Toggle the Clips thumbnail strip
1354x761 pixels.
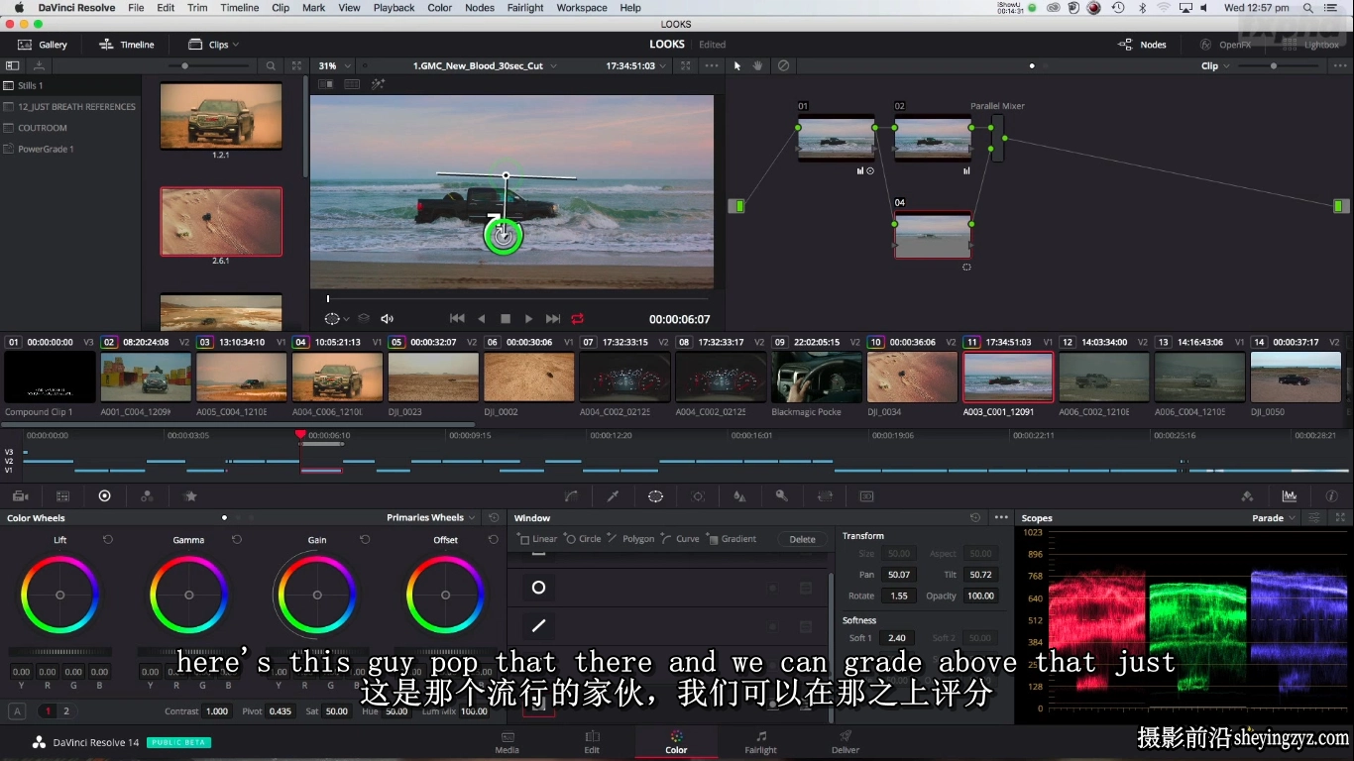click(x=208, y=45)
